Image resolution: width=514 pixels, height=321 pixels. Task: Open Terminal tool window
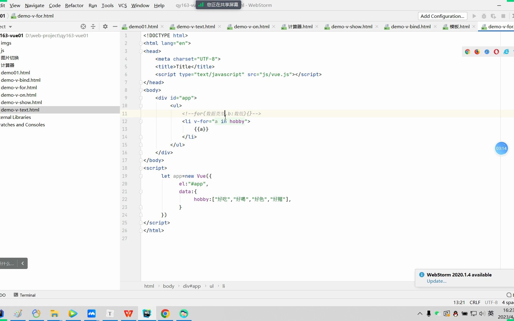(25, 295)
